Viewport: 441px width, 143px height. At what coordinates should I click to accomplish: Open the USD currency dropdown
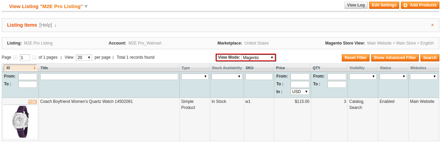click(x=300, y=92)
